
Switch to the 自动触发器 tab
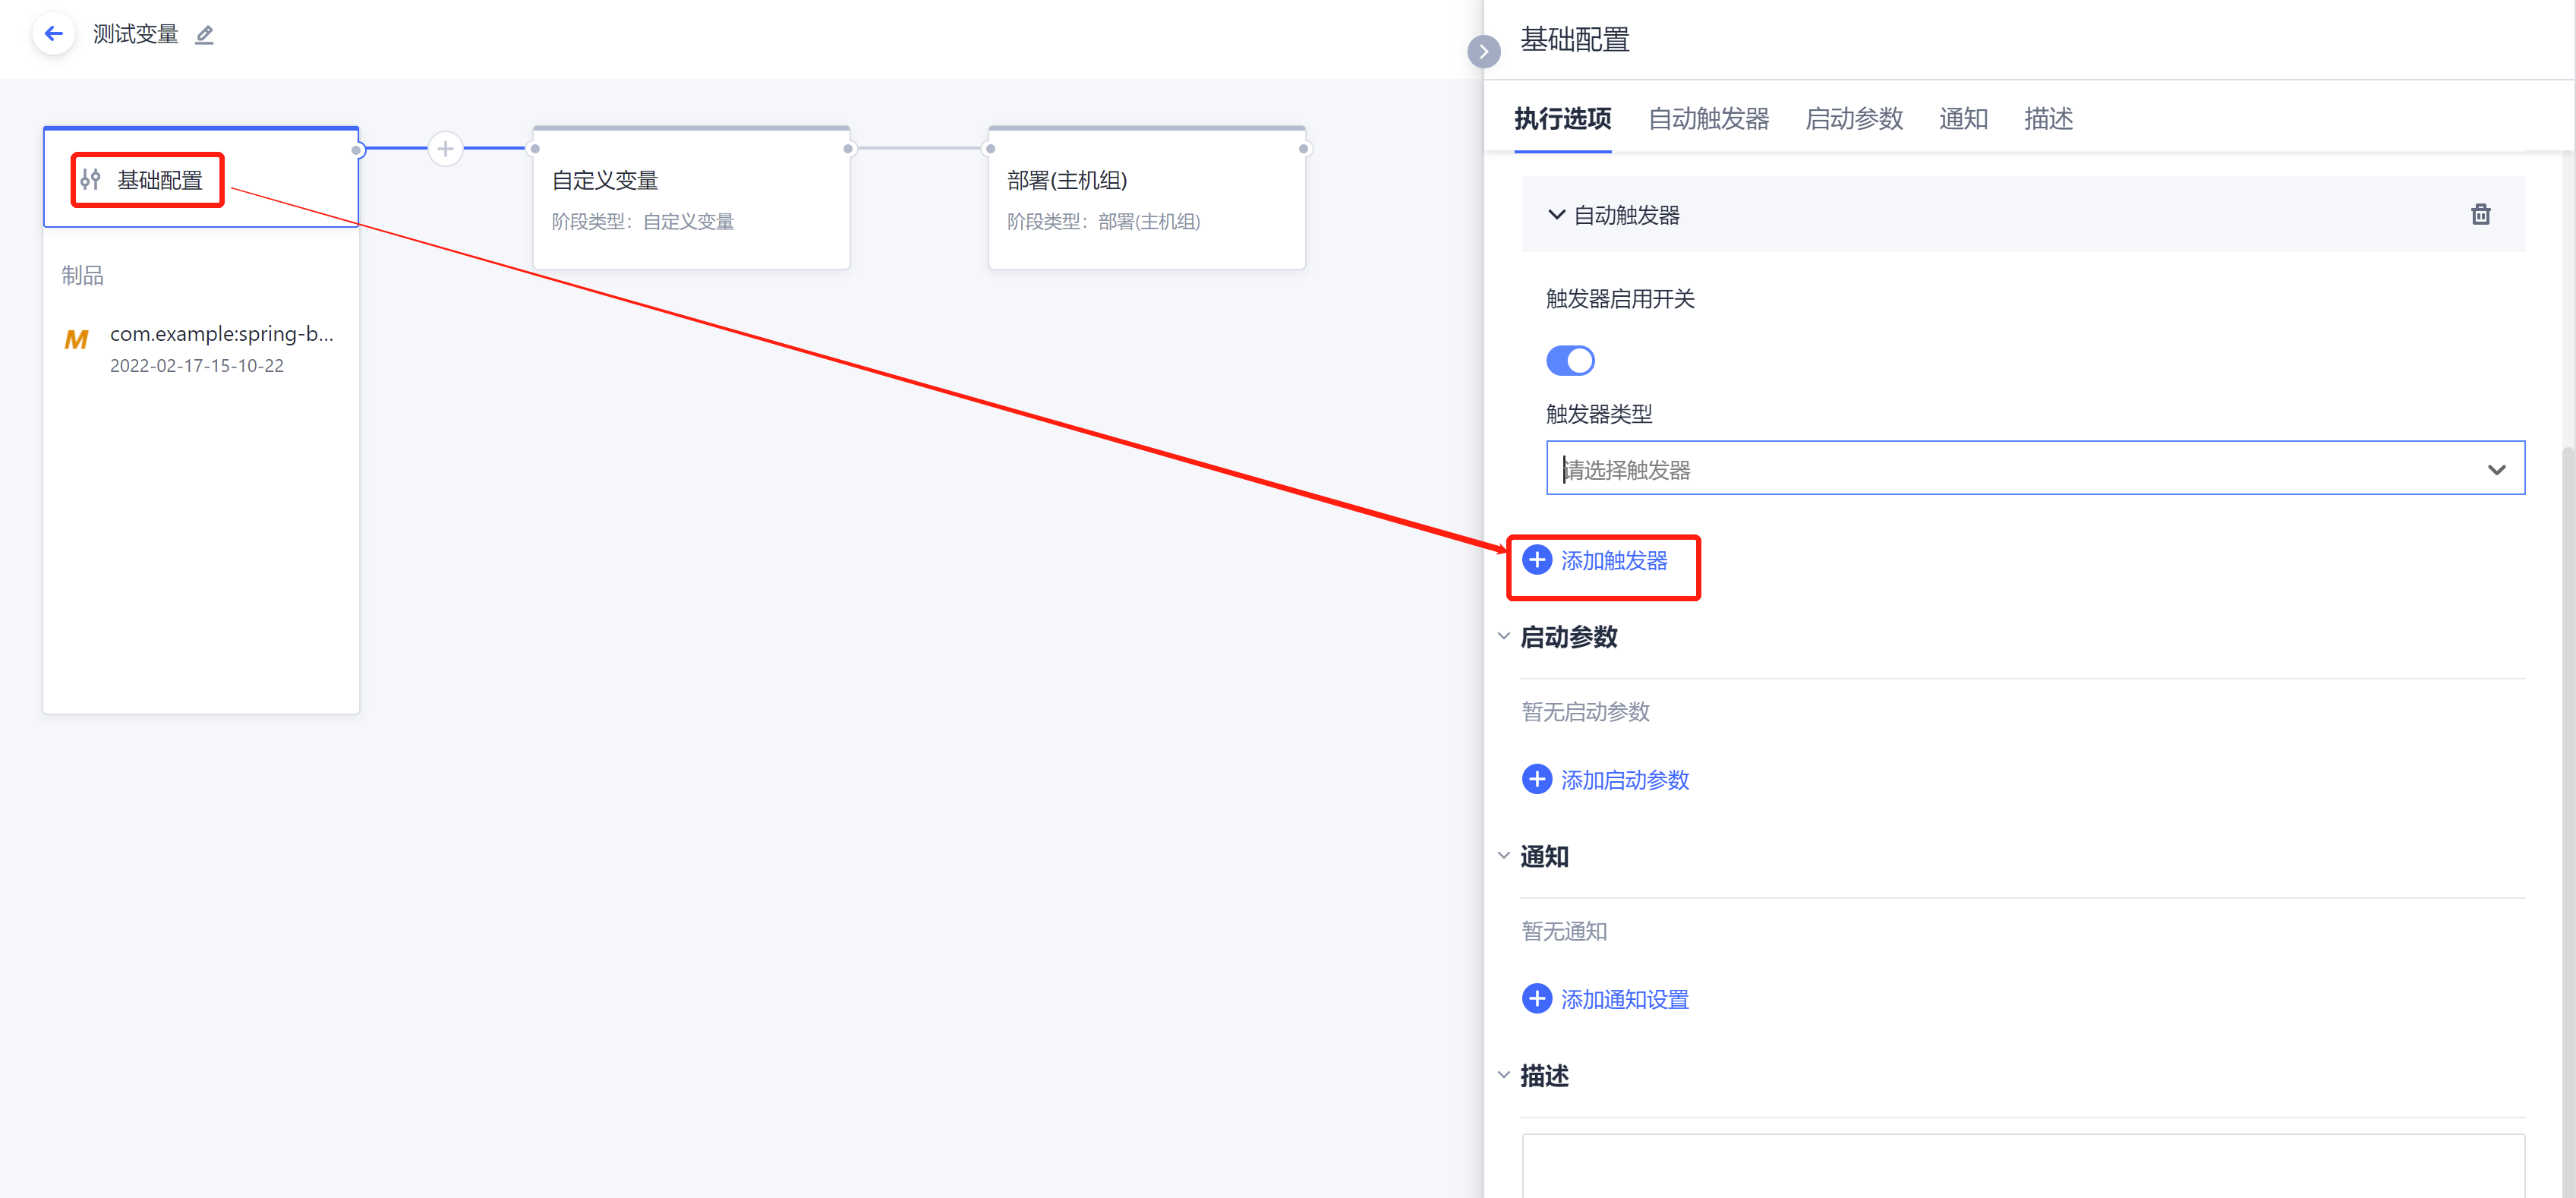click(1708, 119)
